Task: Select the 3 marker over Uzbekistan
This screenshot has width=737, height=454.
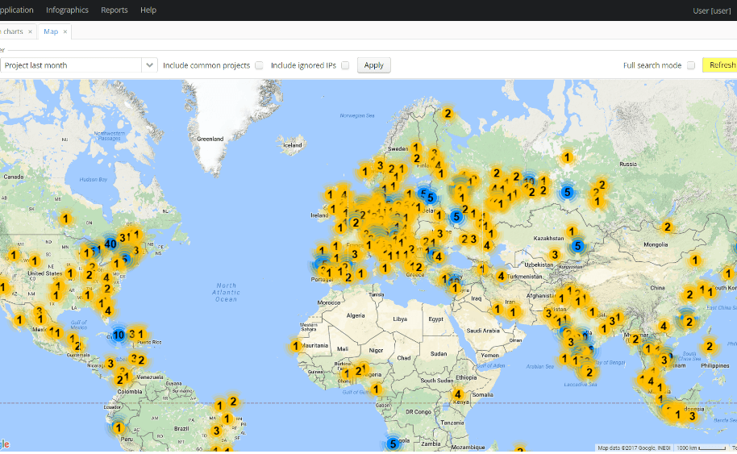Action: click(555, 255)
